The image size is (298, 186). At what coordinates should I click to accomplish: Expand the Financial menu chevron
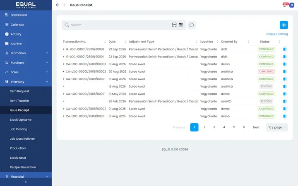click(47, 176)
